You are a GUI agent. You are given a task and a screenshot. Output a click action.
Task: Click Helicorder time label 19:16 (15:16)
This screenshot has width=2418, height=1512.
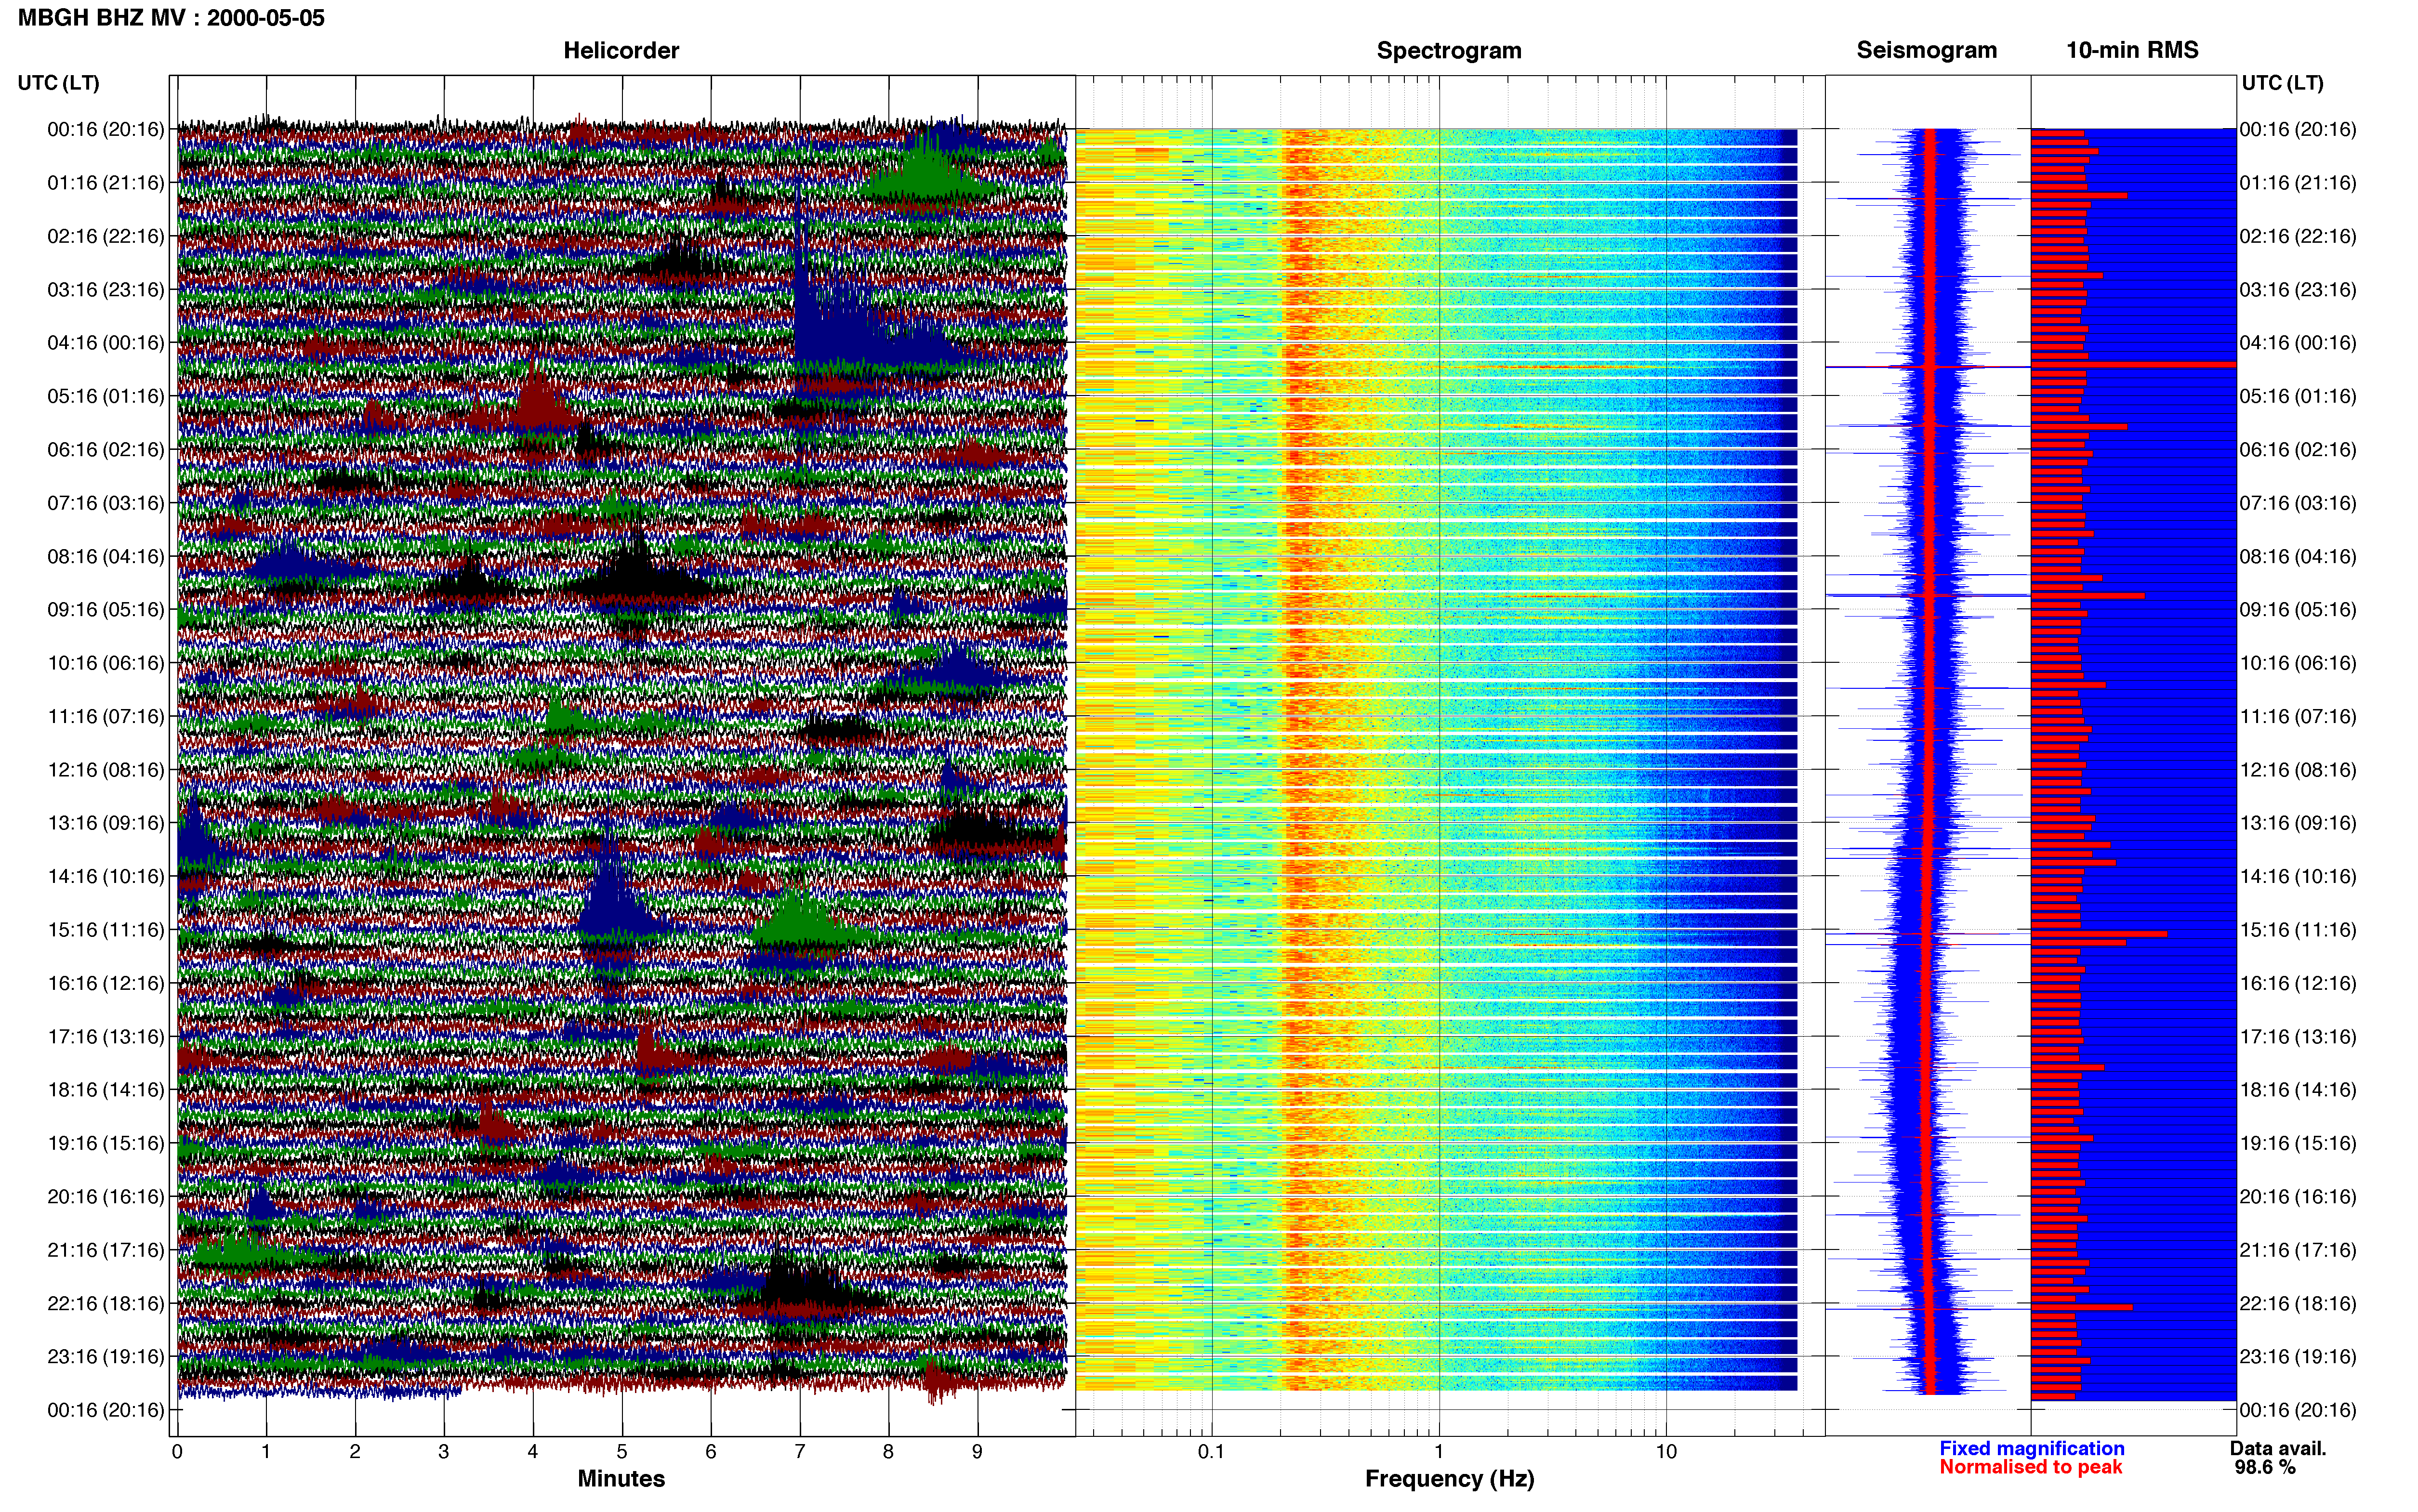[105, 1144]
